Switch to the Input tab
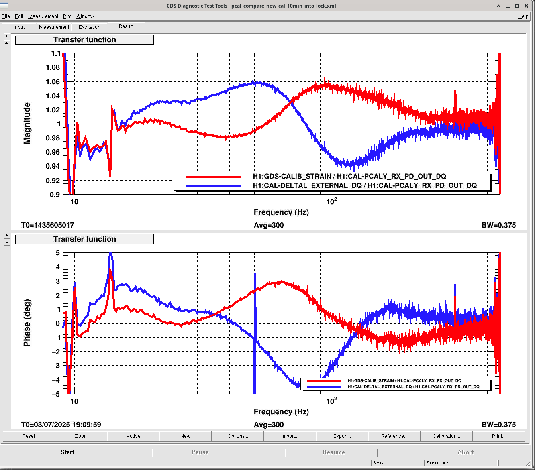This screenshot has width=535, height=470. point(19,27)
